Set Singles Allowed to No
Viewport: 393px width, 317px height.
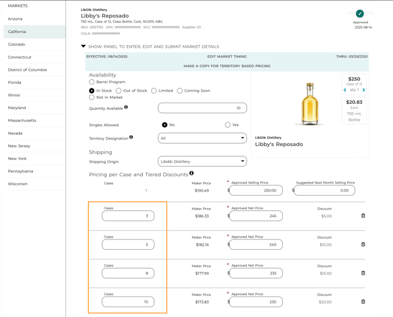(x=165, y=125)
